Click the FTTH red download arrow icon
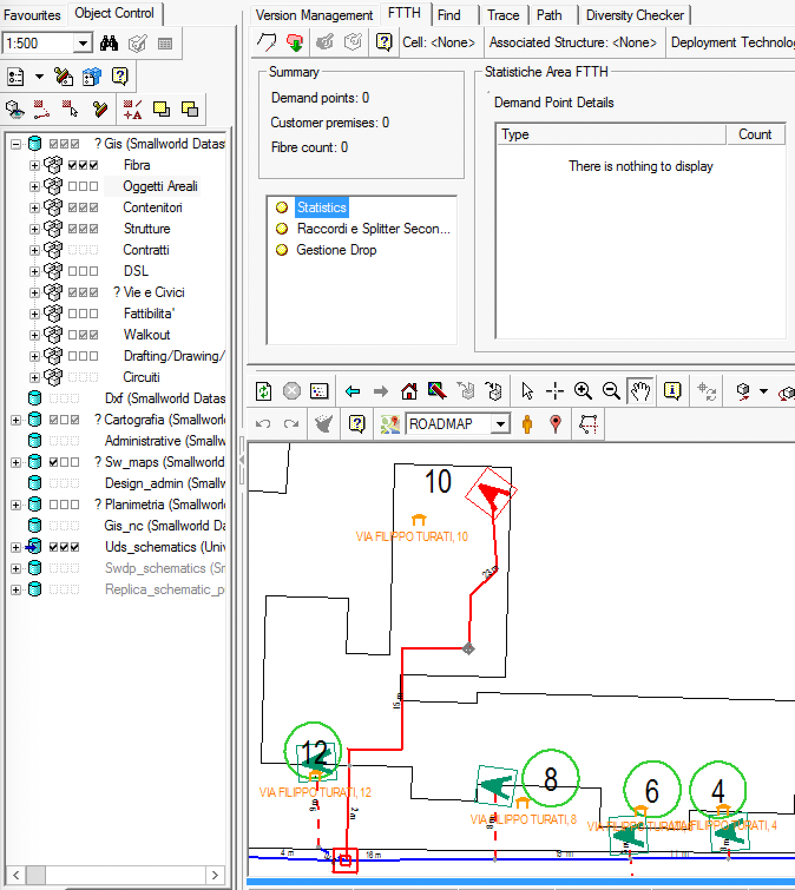This screenshot has width=795, height=890. point(294,42)
